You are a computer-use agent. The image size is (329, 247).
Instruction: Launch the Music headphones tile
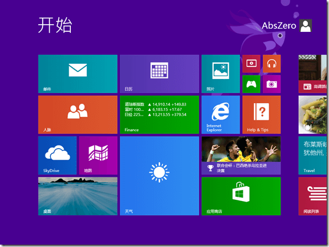(272, 64)
